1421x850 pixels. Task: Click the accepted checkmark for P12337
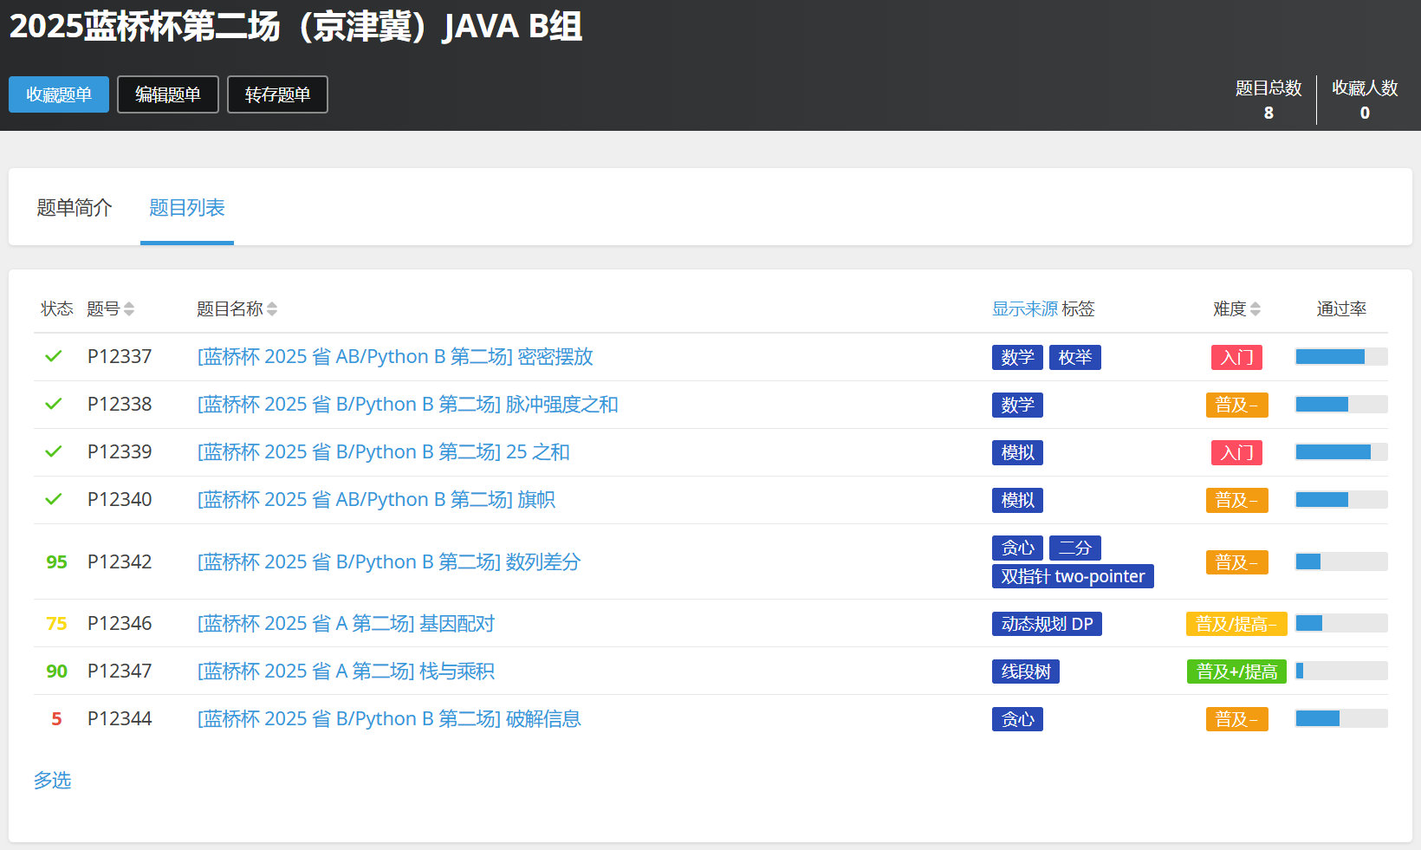54,356
